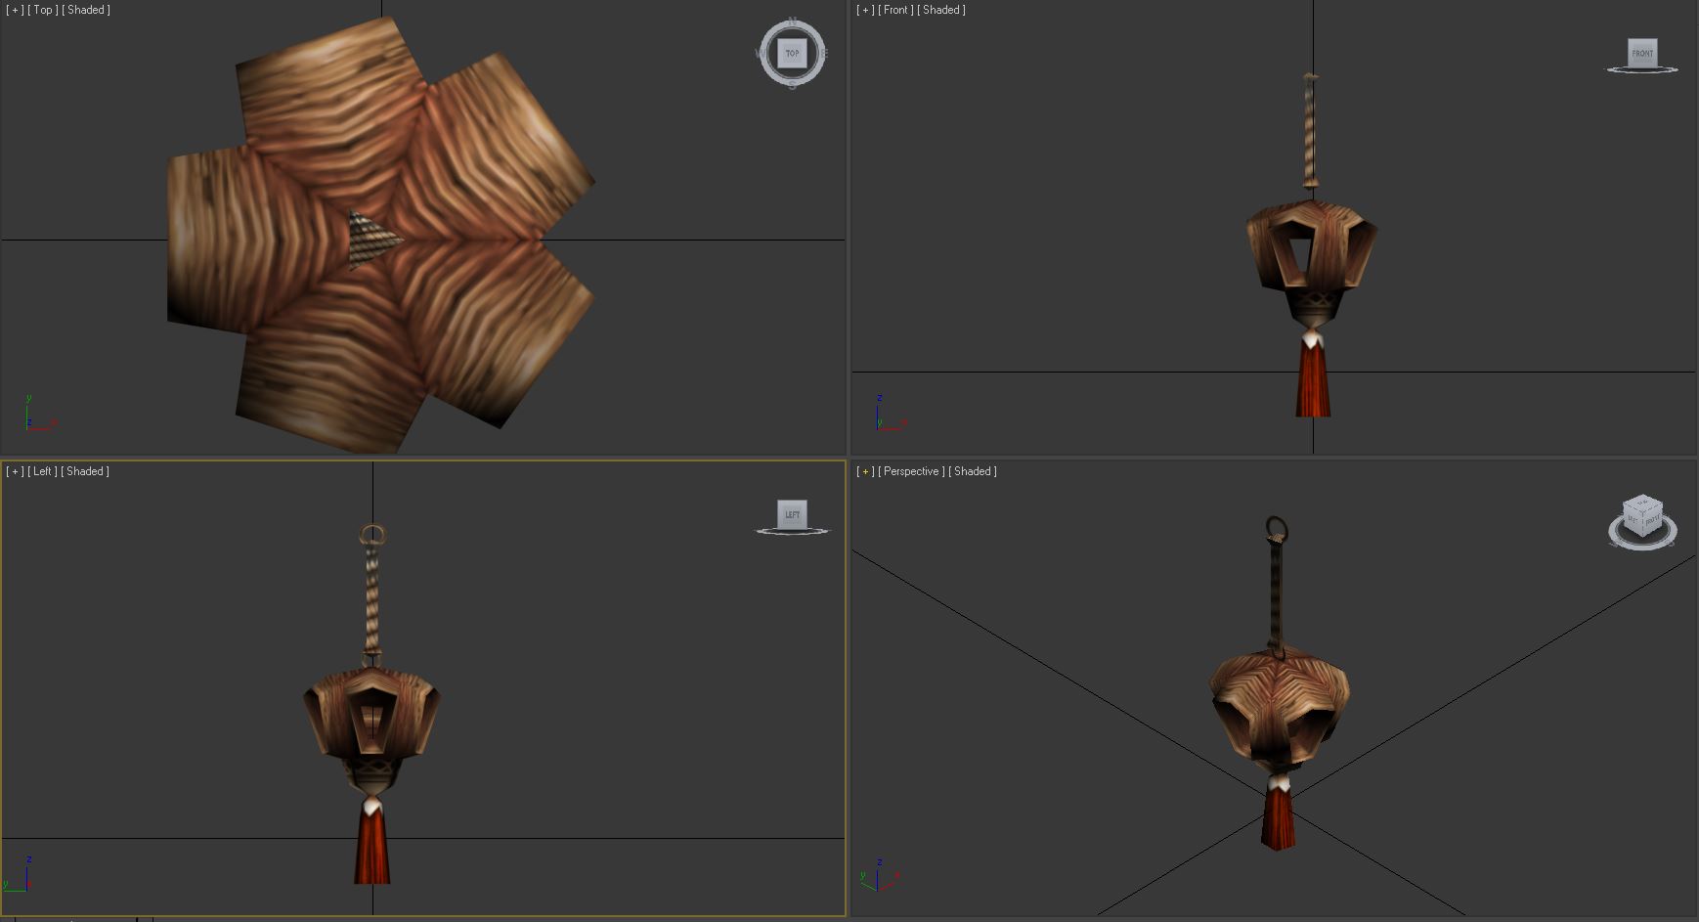Click the rope in the Front viewport
1699x922 pixels.
point(1310,132)
